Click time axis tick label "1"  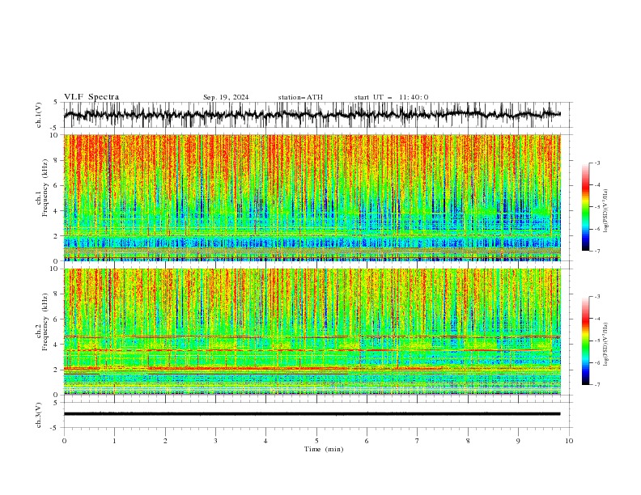[114, 441]
